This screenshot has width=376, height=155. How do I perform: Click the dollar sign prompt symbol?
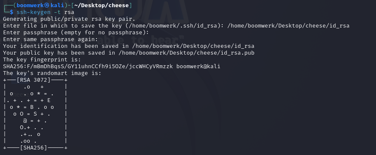coord(11,12)
